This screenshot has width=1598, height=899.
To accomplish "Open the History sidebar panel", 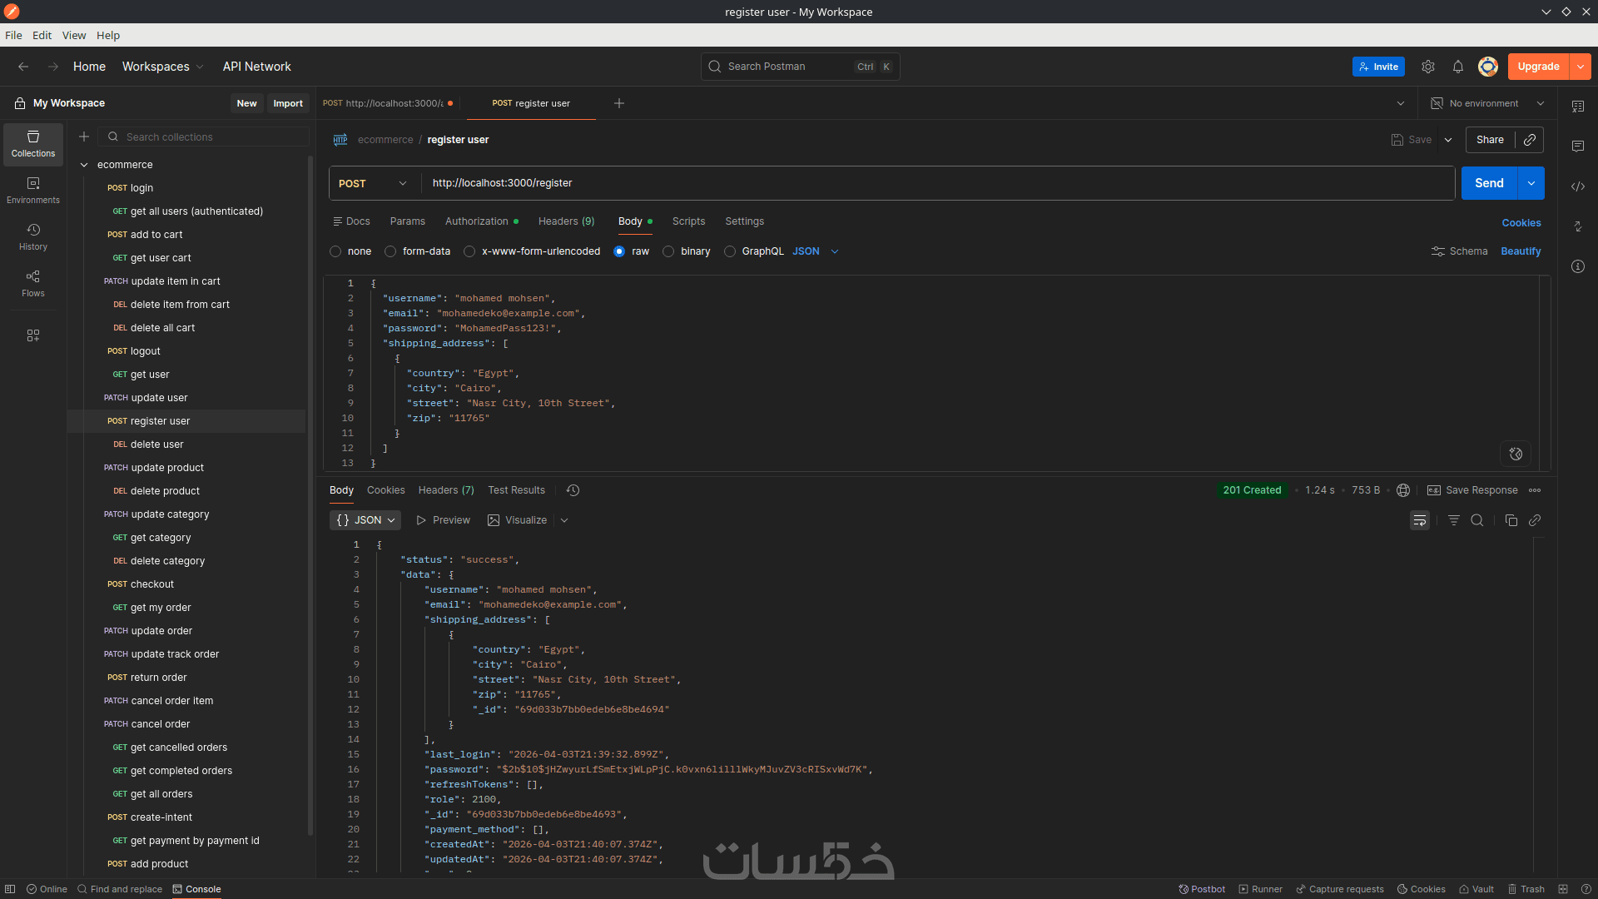I will click(33, 236).
